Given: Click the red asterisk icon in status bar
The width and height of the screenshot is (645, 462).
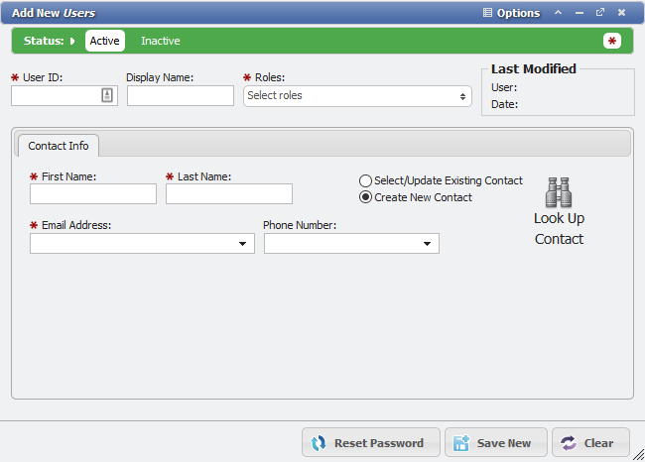Looking at the screenshot, I should point(612,41).
